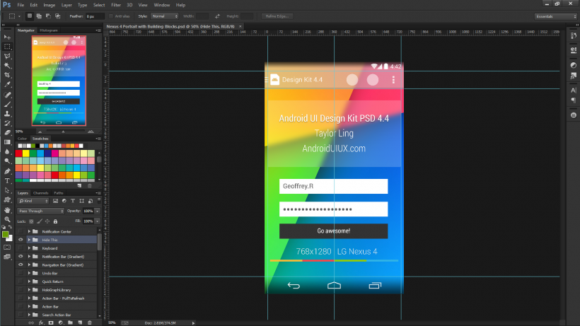580x326 pixels.
Task: Select the Eyedropper tool
Action: (x=7, y=85)
